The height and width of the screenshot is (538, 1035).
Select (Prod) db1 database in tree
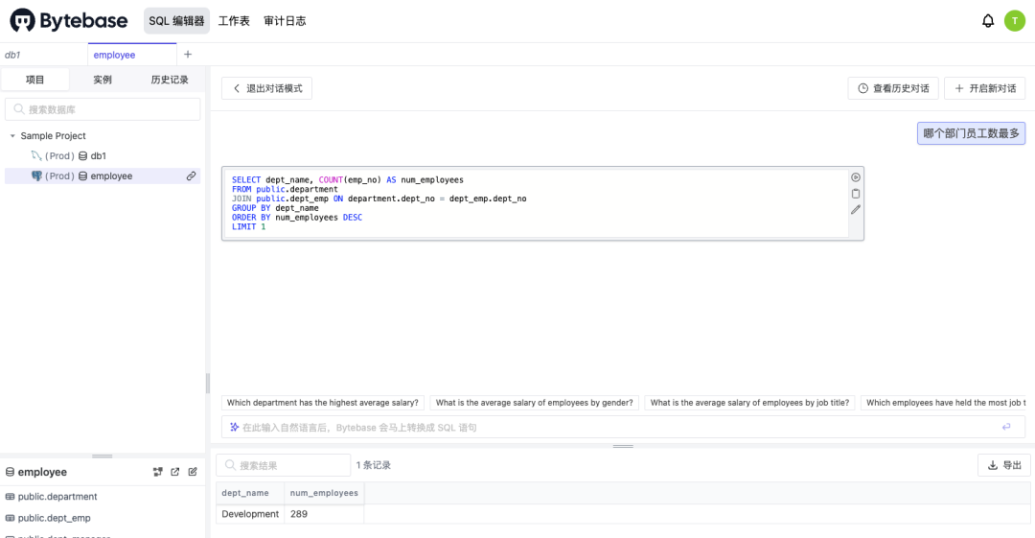103,155
